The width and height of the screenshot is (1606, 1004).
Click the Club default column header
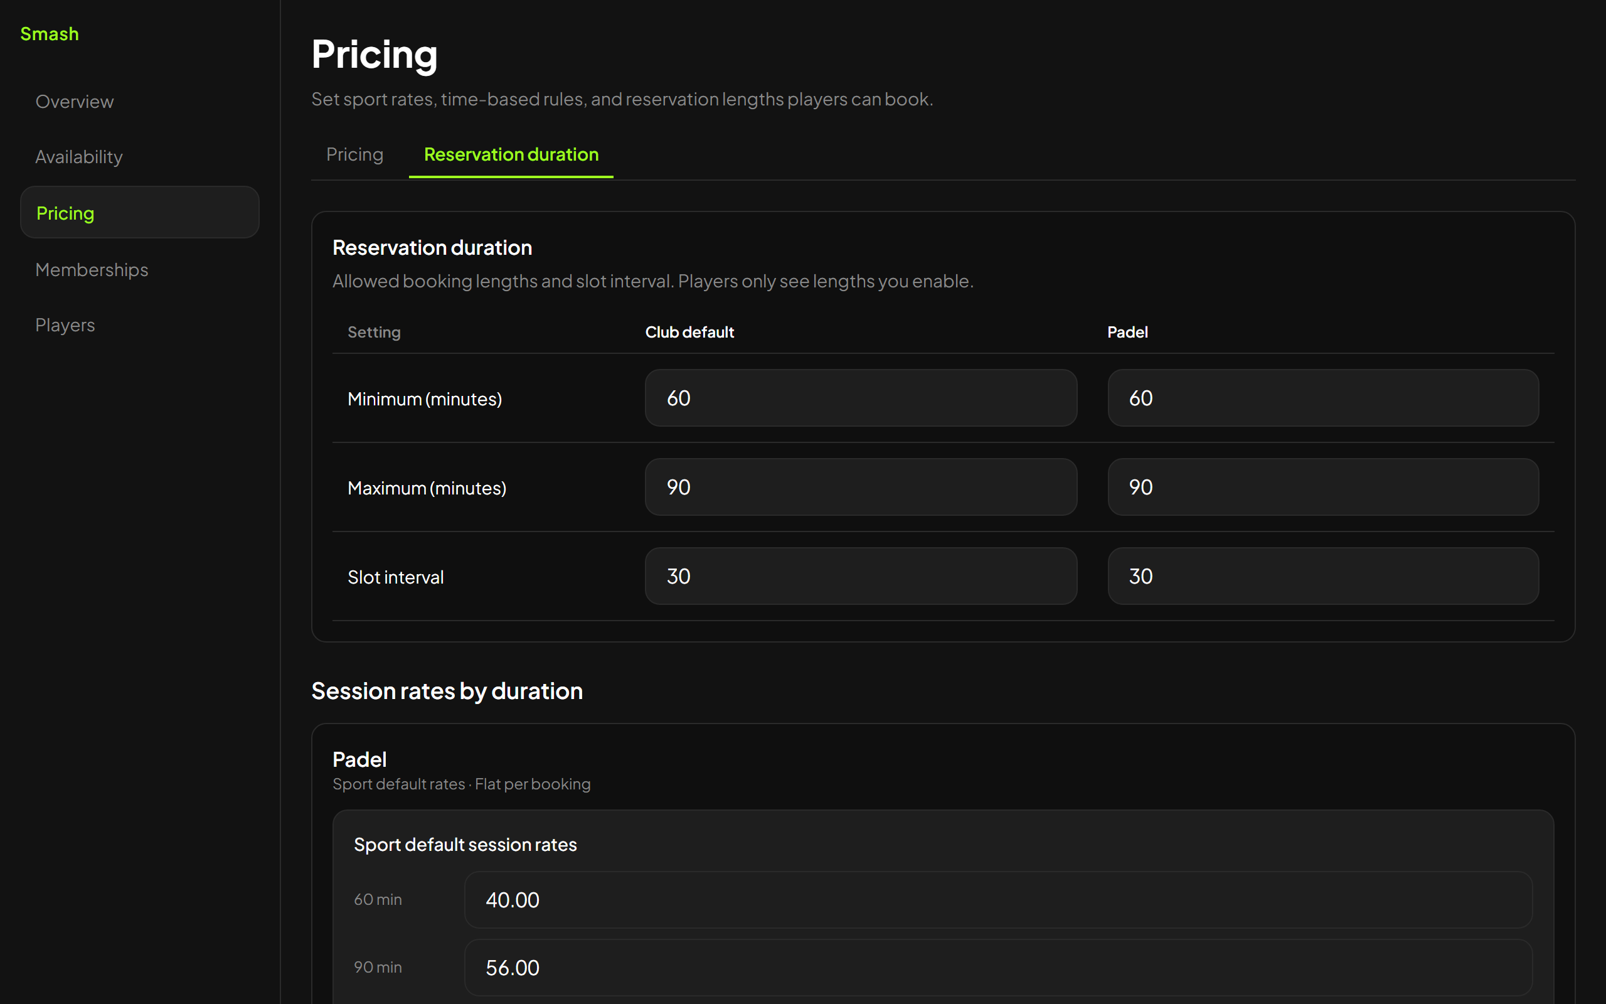(689, 332)
